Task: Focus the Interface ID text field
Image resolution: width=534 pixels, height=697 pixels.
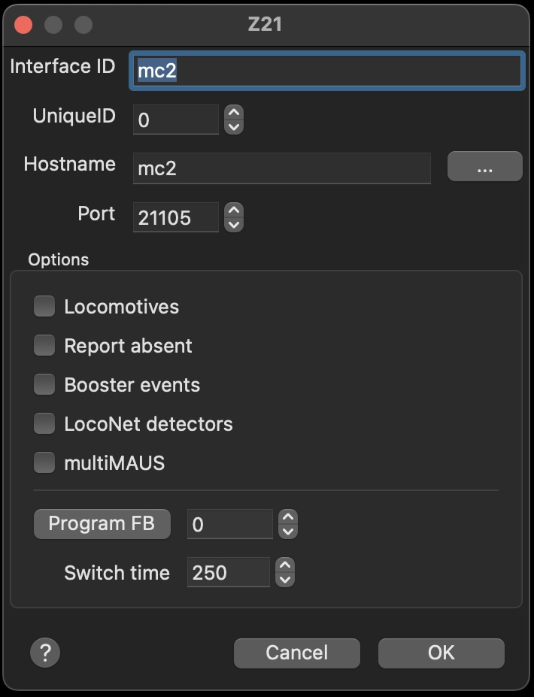Action: click(x=326, y=71)
